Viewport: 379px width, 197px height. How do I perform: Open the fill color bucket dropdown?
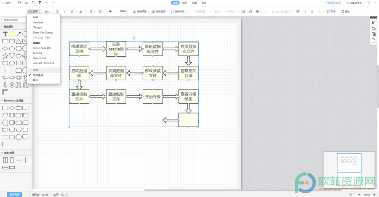(111, 11)
